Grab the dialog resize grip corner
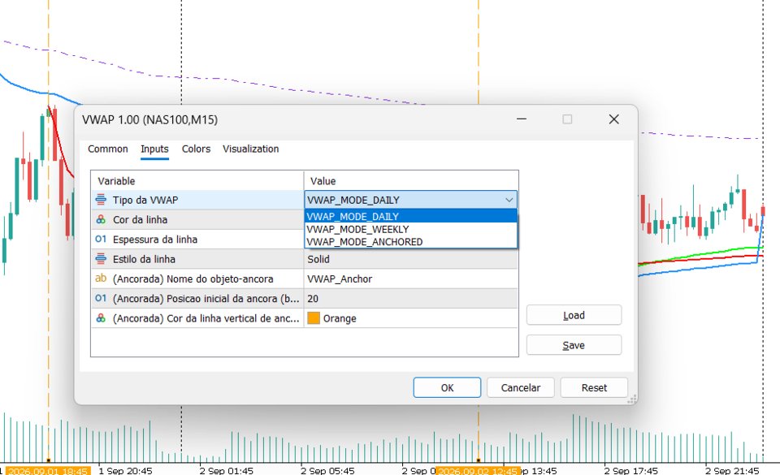 [633, 399]
